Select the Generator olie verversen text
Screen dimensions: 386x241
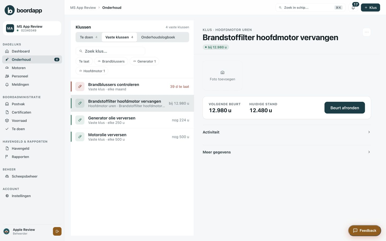112,118
